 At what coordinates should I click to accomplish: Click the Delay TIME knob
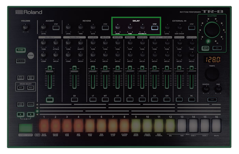pyautogui.click(x=130, y=27)
